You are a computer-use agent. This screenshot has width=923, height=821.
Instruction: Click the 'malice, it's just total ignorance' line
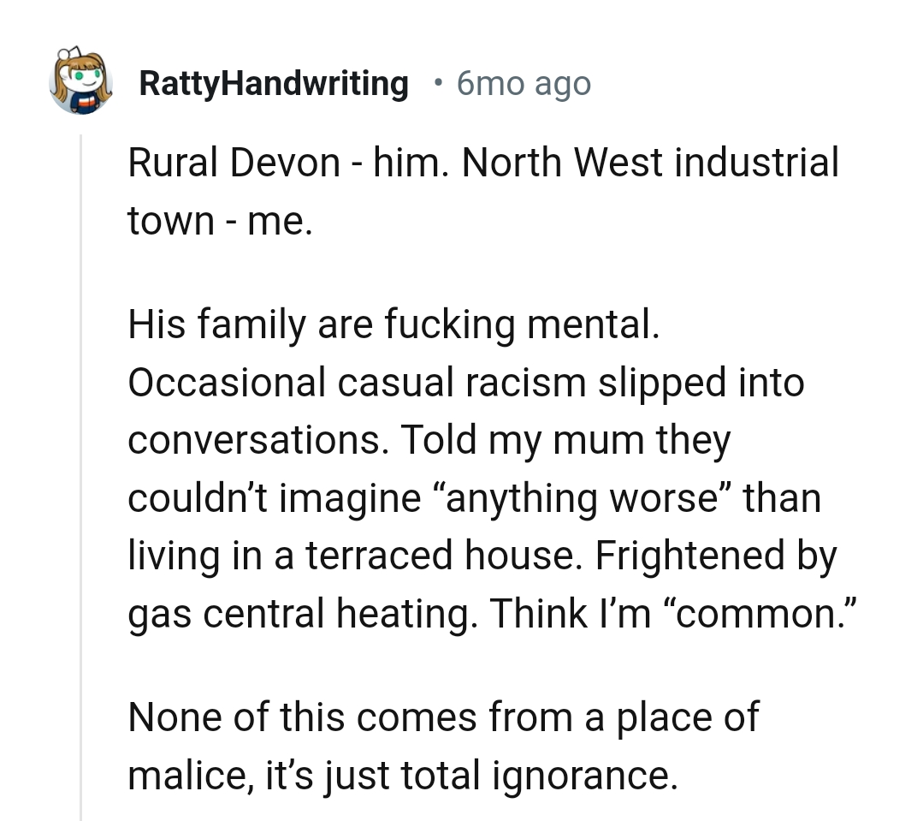(x=402, y=775)
